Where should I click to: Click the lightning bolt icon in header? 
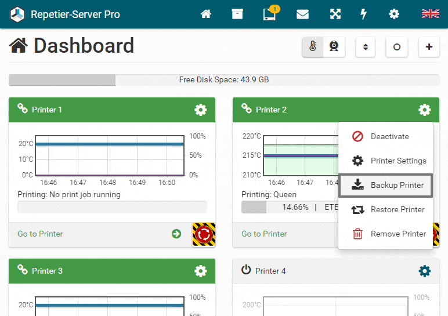363,14
